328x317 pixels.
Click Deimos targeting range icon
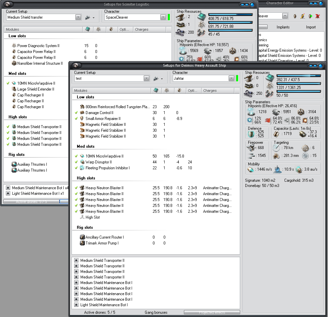[x=276, y=148]
